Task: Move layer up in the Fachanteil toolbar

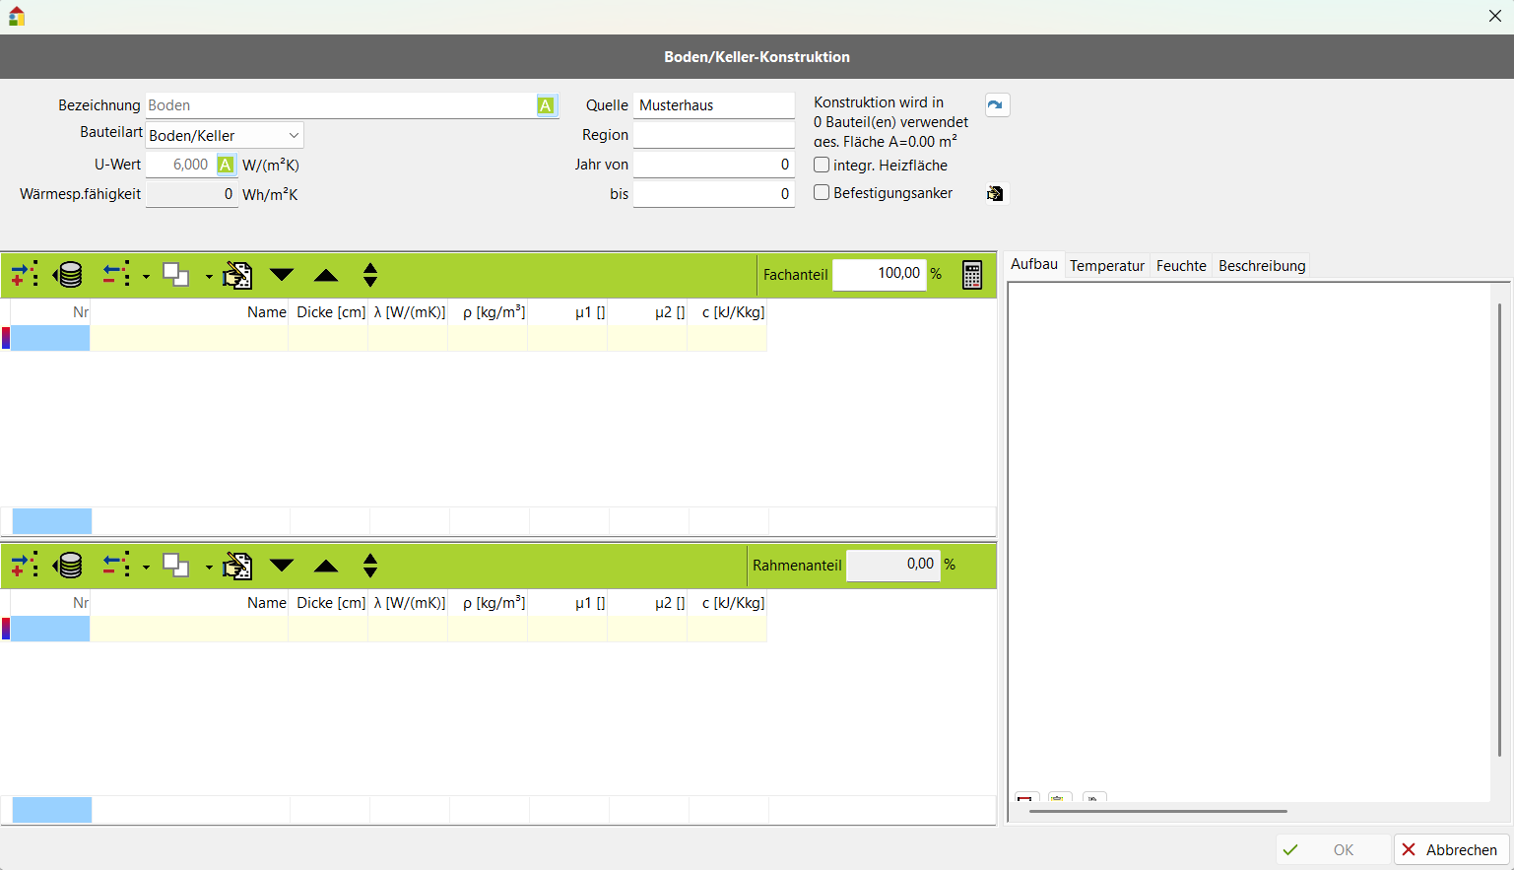Action: pos(326,274)
